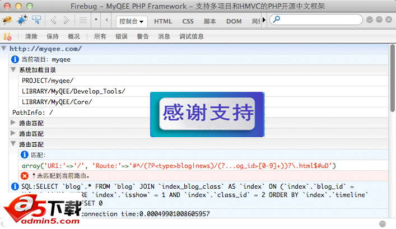This screenshot has width=396, height=229.
Task: Switch to the HTML tab
Action: 163,21
